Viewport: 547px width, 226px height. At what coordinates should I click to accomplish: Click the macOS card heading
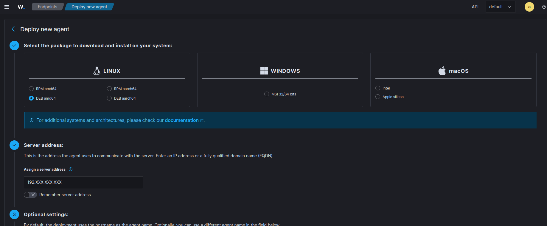459,71
